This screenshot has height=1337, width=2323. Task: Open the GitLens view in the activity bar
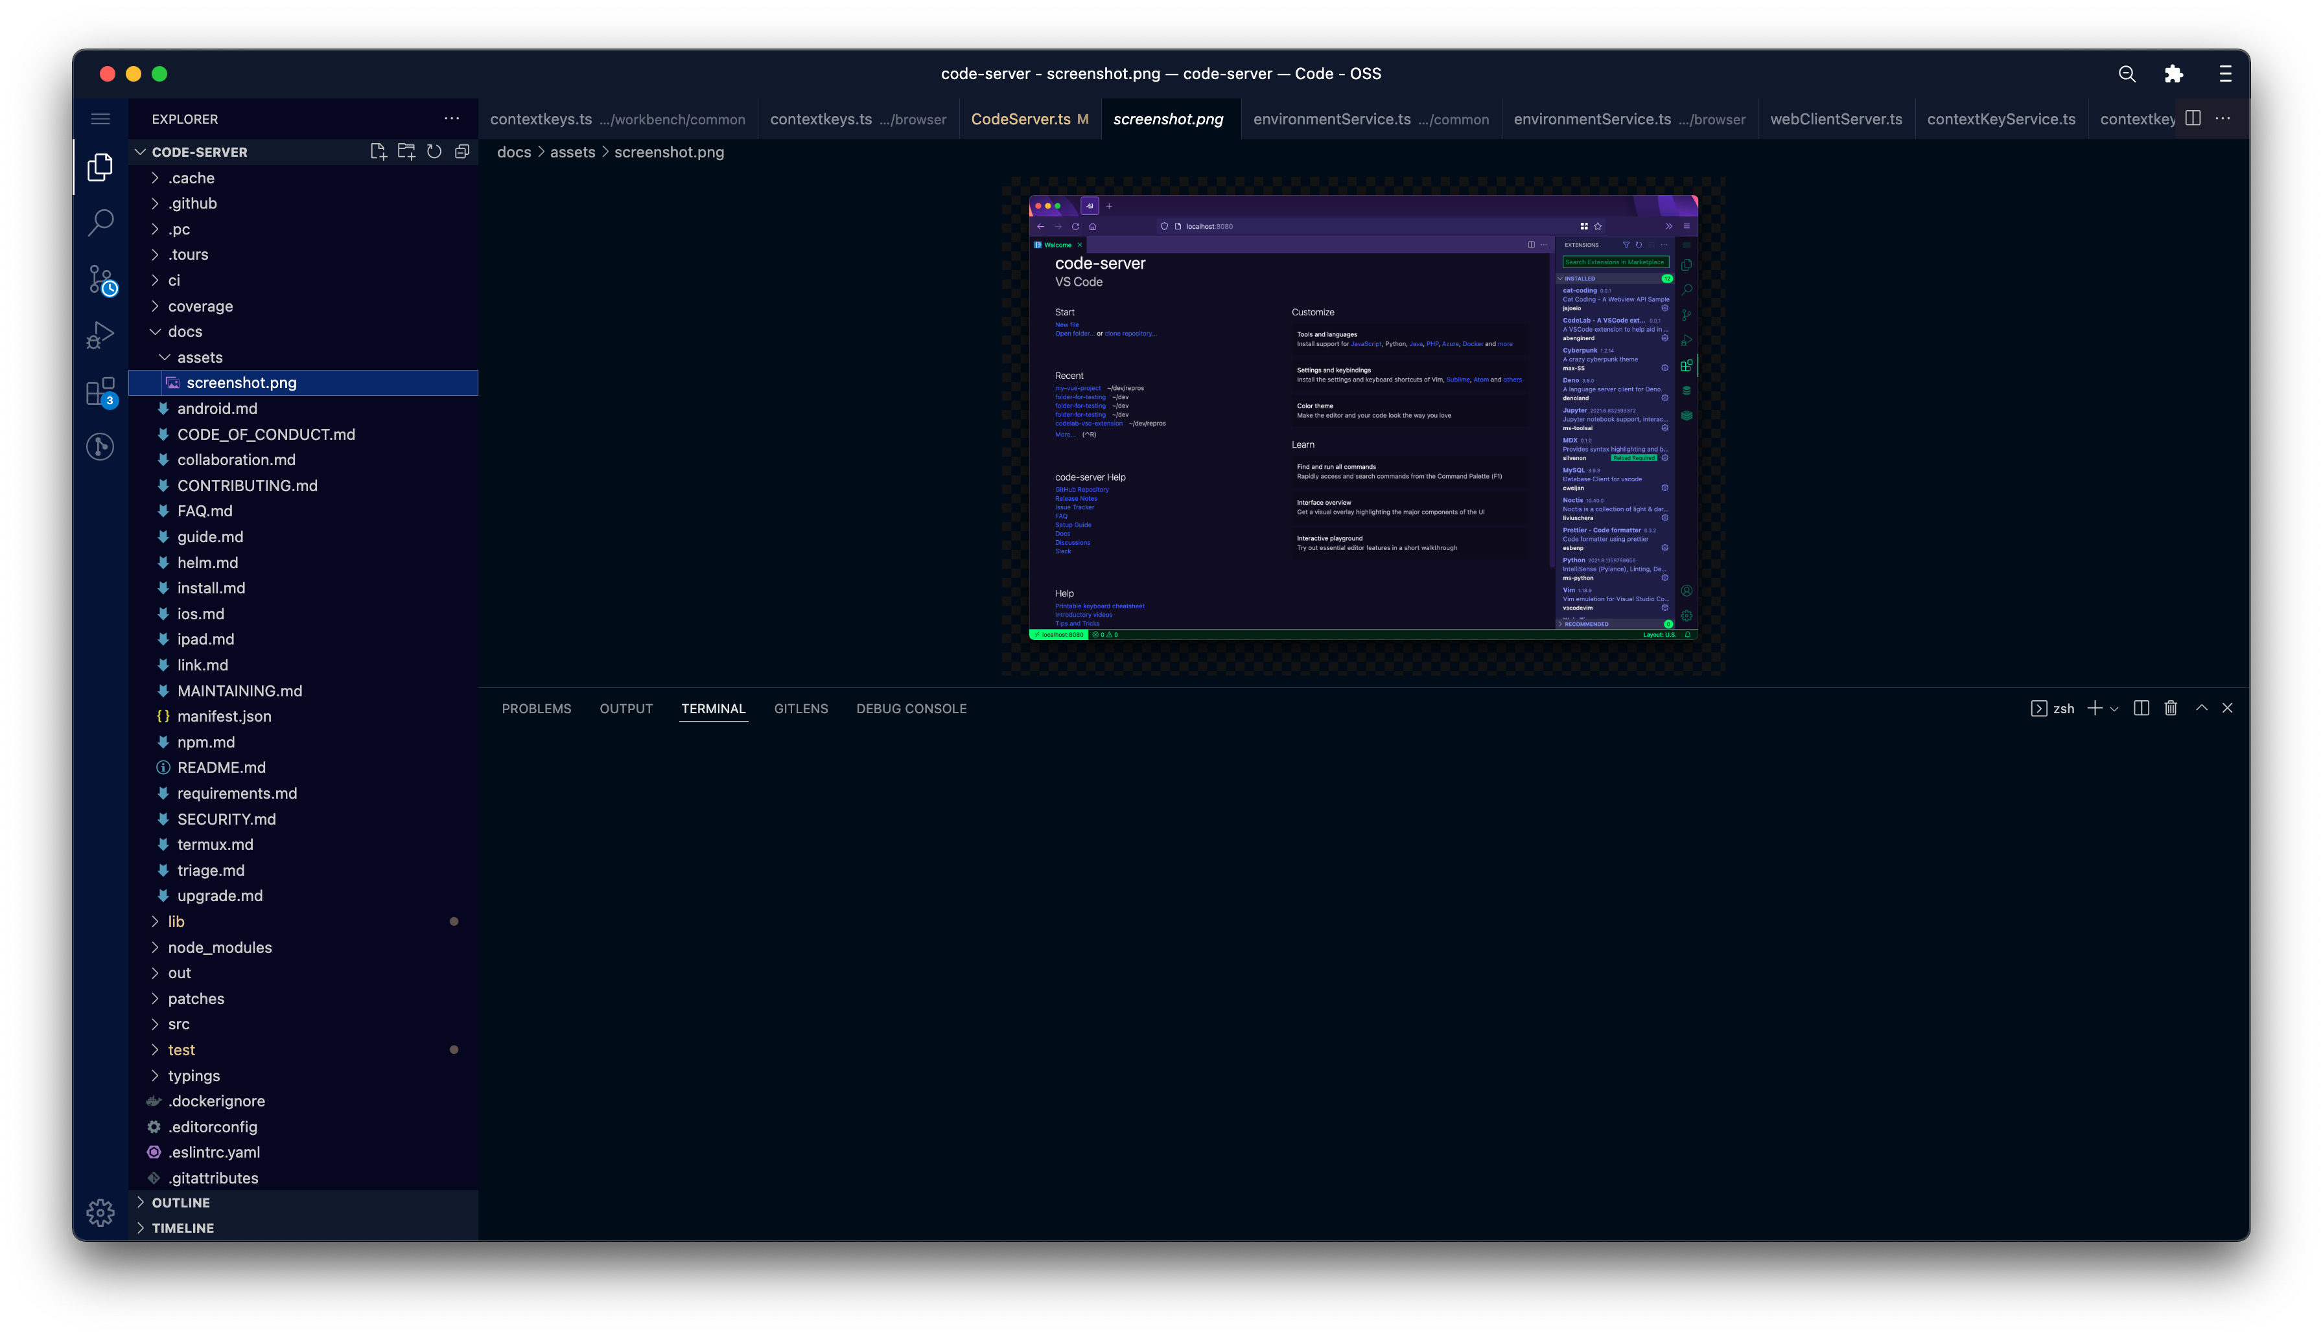(100, 447)
